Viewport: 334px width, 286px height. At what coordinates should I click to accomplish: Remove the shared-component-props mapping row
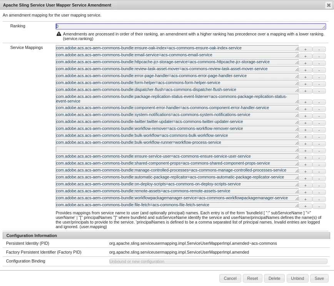point(319,165)
